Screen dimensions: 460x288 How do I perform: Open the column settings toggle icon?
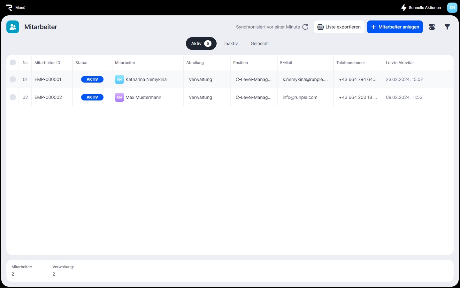[x=432, y=27]
